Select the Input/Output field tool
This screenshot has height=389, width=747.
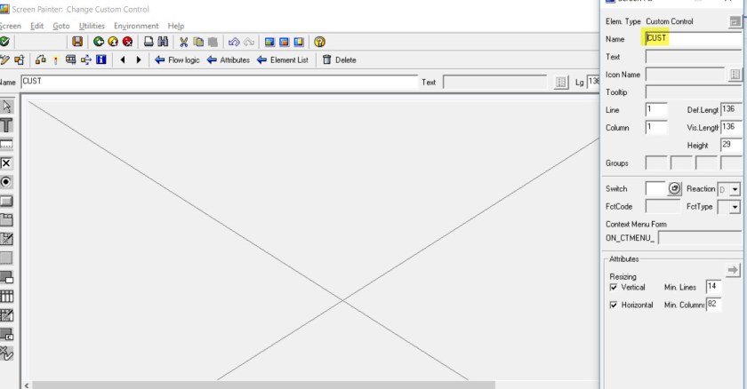pos(7,144)
